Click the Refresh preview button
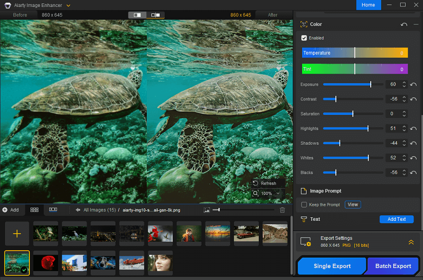The image size is (423, 280). point(265,183)
